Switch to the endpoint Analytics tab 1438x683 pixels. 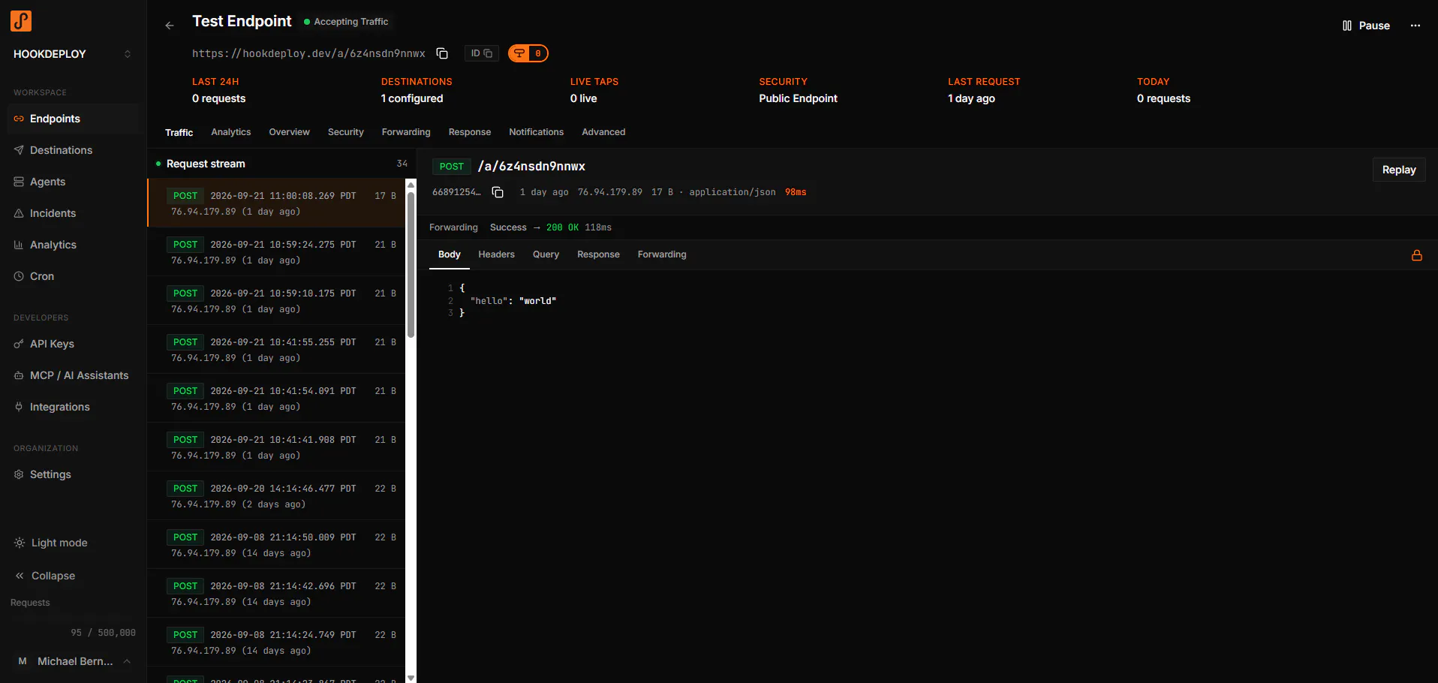point(231,132)
